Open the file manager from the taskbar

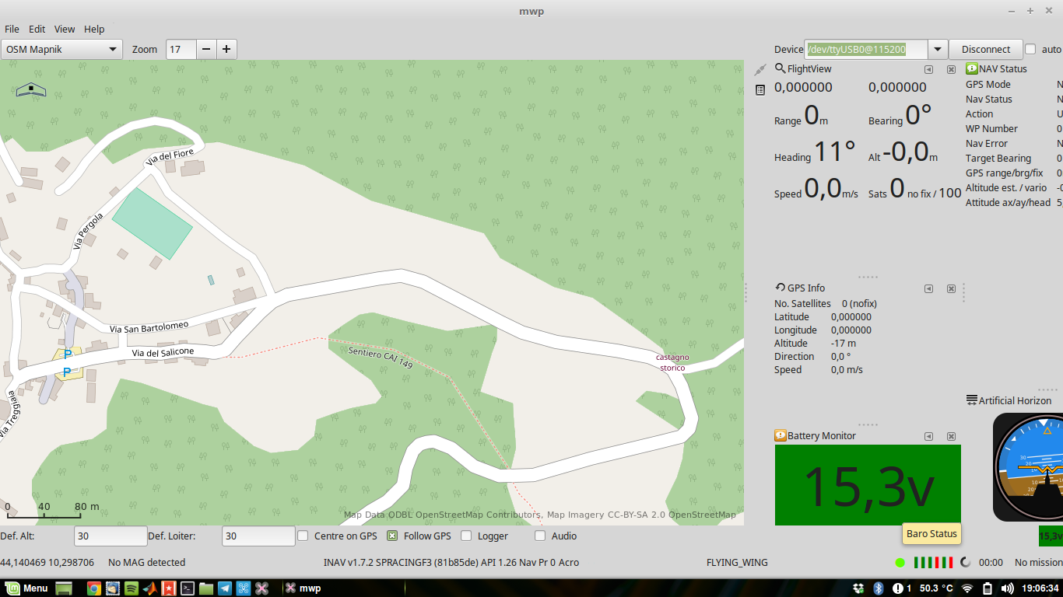[206, 588]
